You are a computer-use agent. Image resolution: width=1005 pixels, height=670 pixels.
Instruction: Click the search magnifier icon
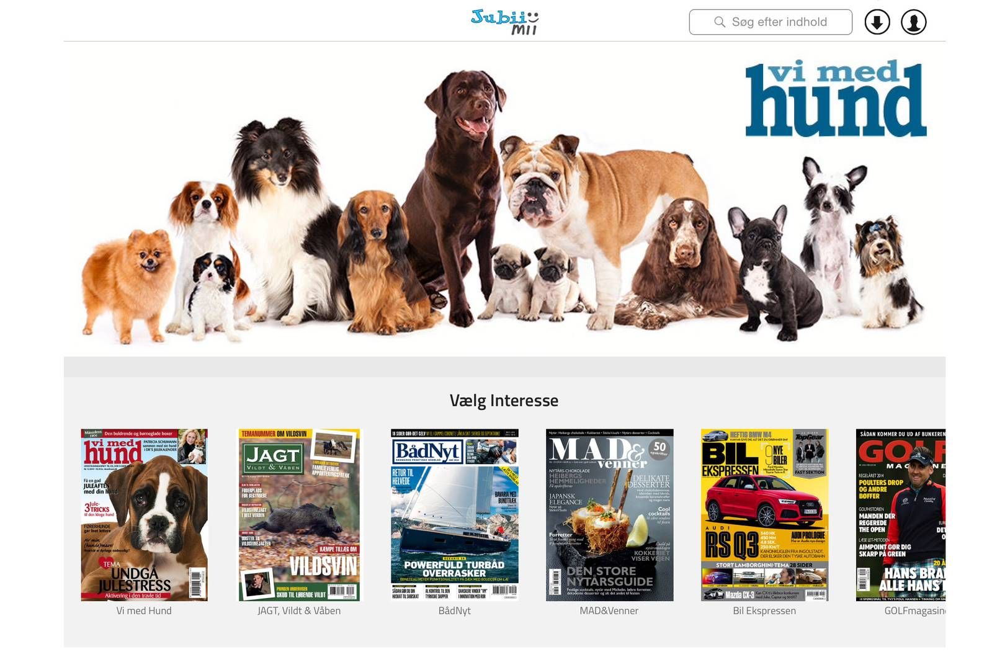(720, 22)
